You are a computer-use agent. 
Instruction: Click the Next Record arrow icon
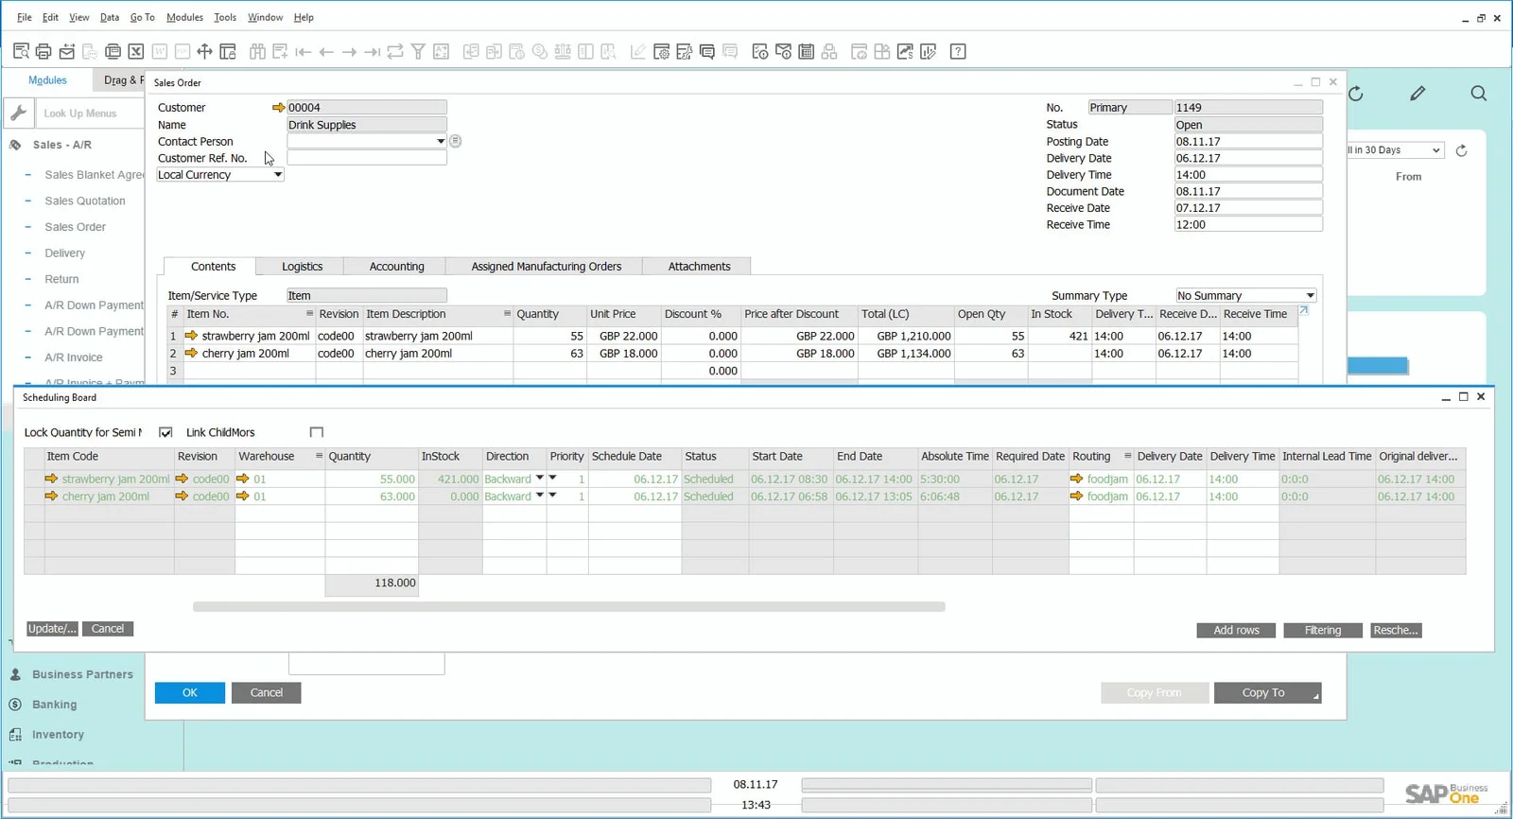point(349,52)
